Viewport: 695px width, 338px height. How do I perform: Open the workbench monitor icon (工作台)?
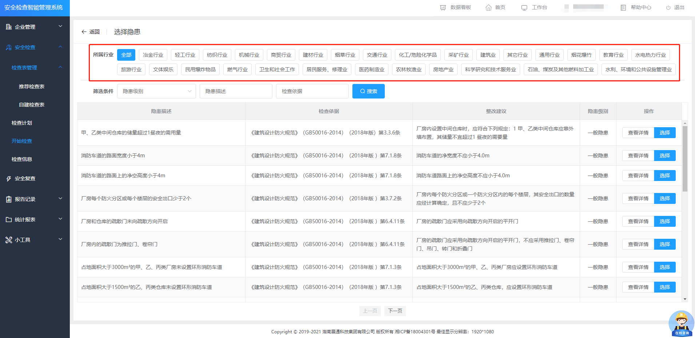[524, 8]
